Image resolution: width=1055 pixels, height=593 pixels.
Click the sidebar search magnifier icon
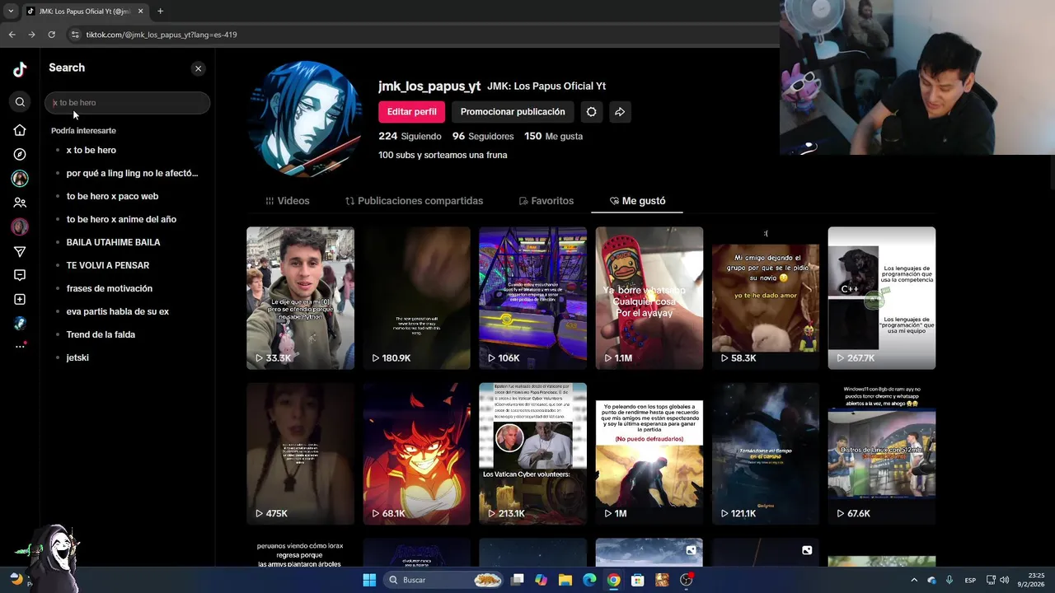tap(20, 102)
